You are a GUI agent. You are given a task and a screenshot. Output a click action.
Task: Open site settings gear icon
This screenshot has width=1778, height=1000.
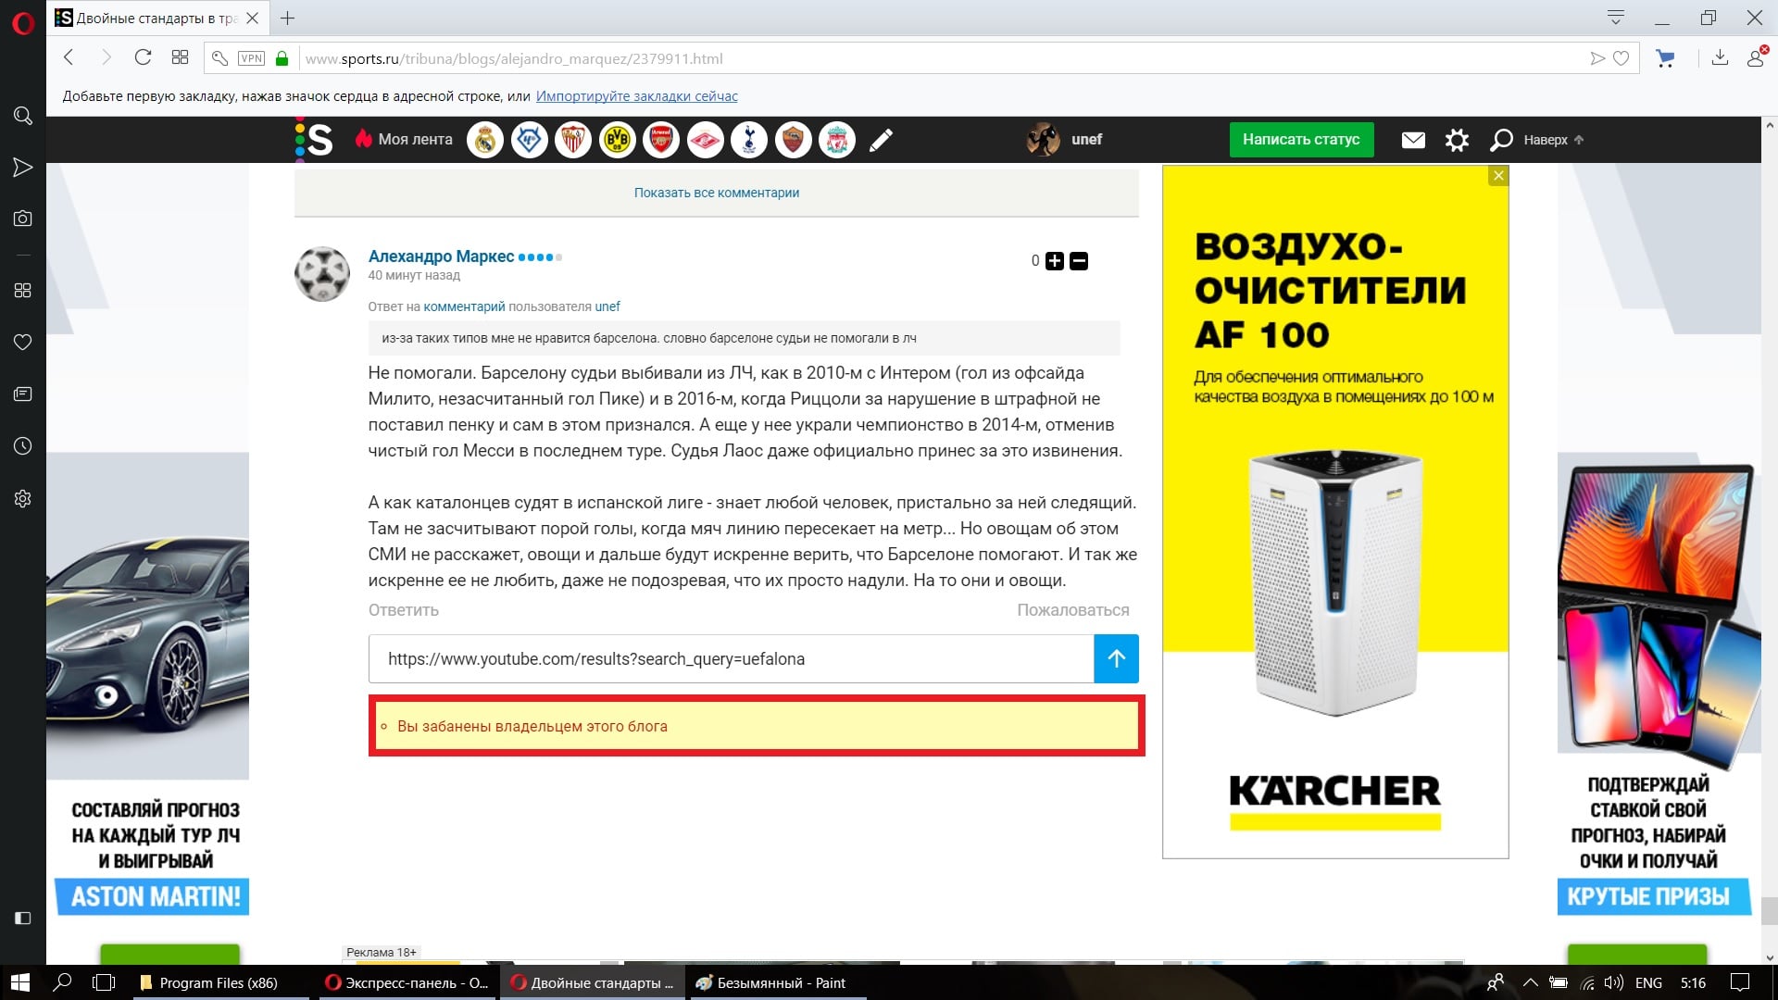1457,140
